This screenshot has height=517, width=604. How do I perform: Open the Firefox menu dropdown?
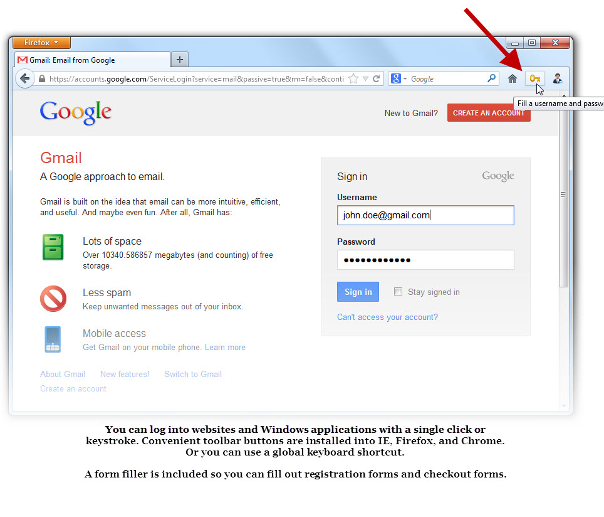coord(41,43)
